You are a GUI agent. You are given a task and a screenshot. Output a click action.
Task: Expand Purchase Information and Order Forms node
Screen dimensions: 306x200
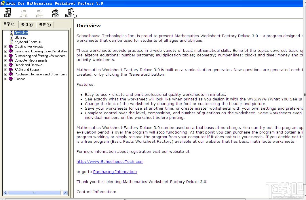click(5, 74)
